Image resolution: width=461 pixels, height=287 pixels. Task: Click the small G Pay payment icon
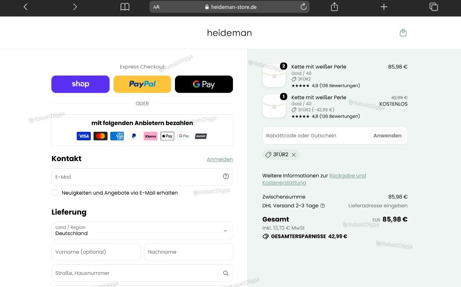click(x=184, y=136)
